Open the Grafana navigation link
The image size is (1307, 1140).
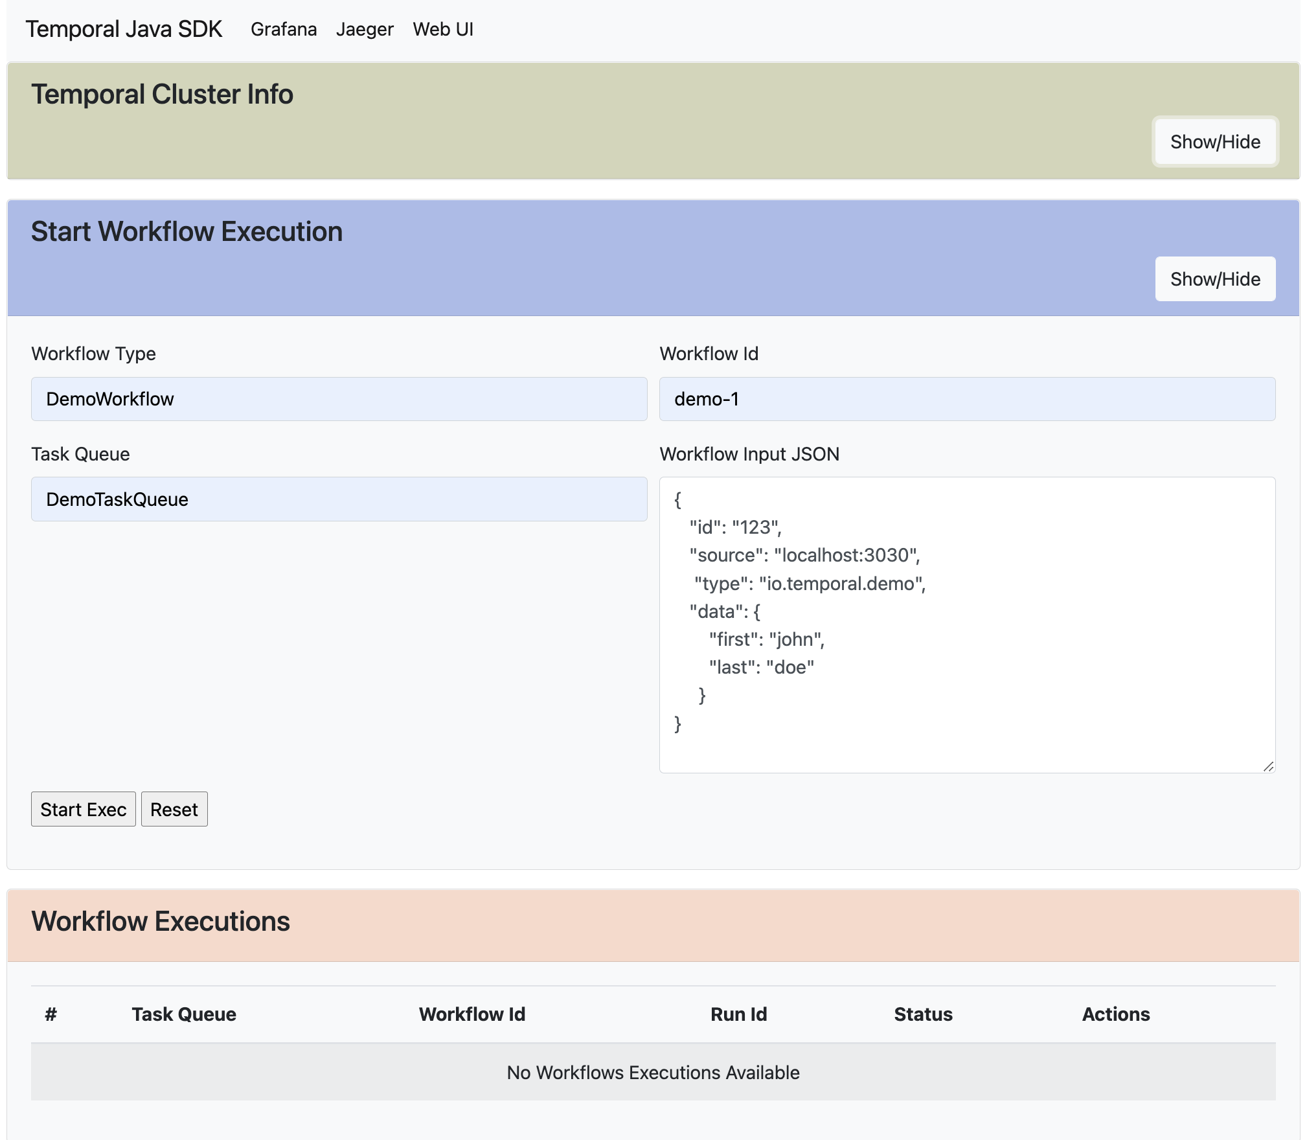[283, 29]
